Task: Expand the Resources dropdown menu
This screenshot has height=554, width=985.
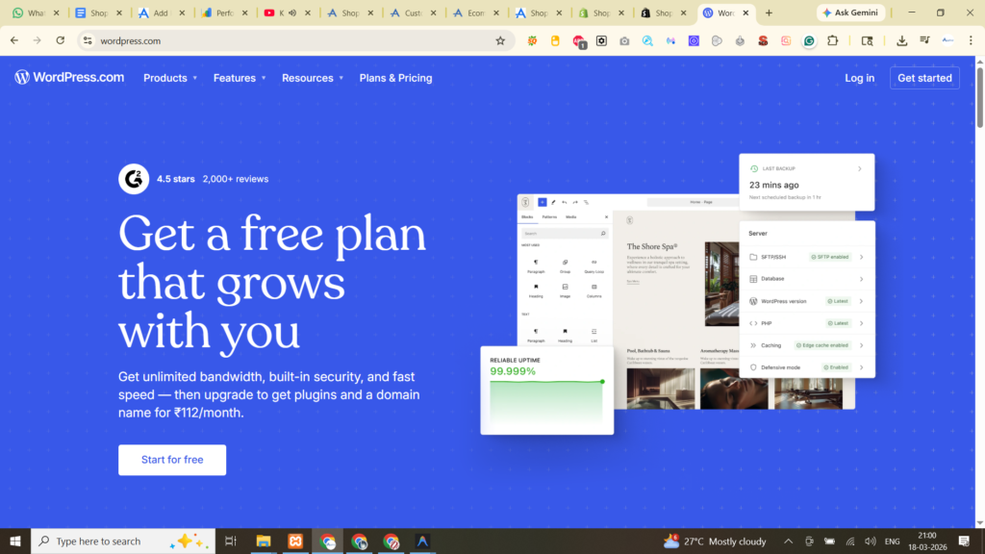Action: [313, 78]
